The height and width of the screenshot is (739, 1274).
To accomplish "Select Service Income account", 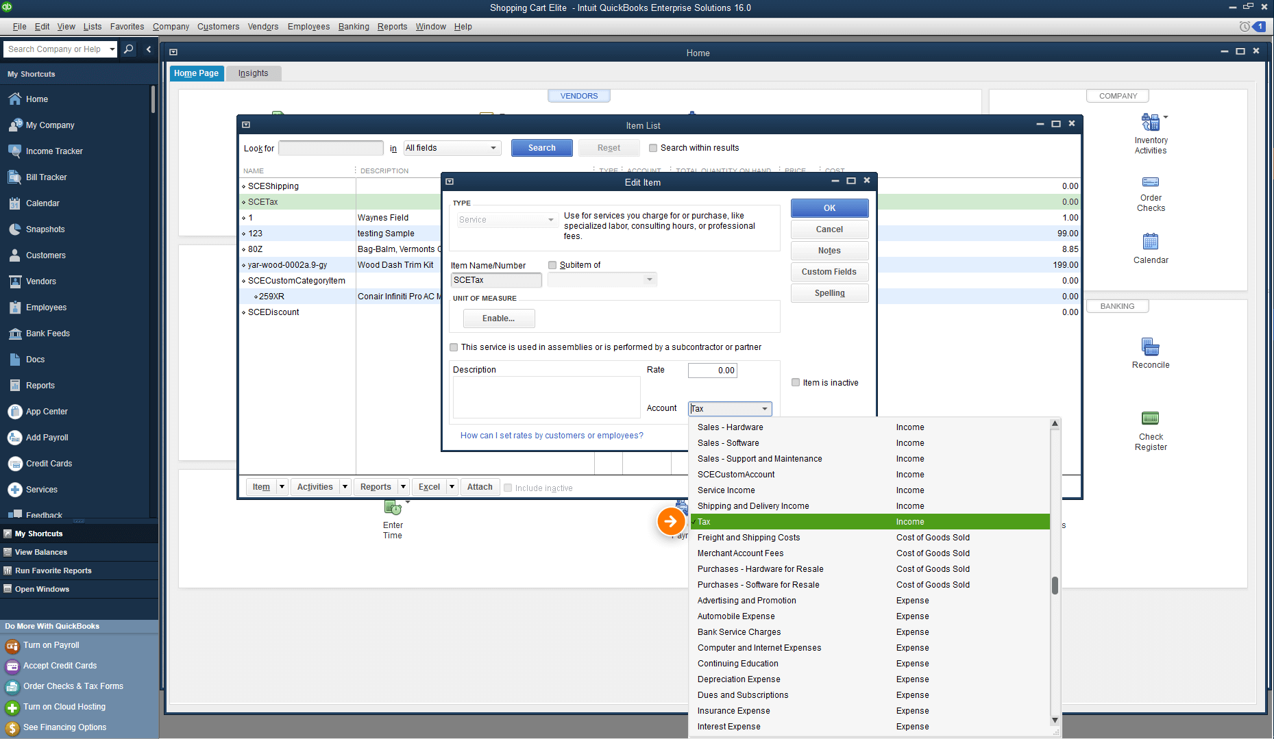I will (869, 490).
